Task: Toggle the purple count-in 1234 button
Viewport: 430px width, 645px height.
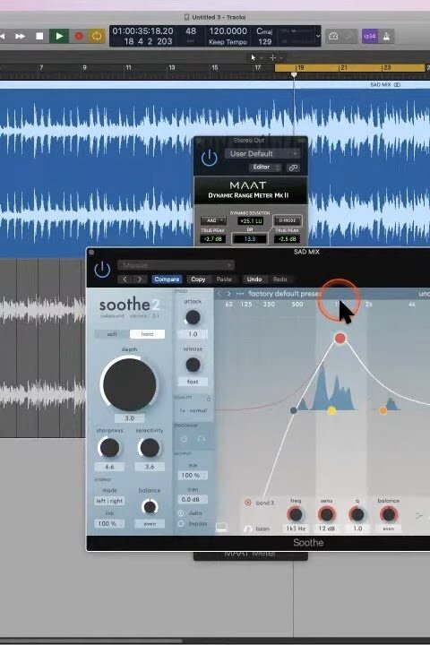Action: [369, 36]
